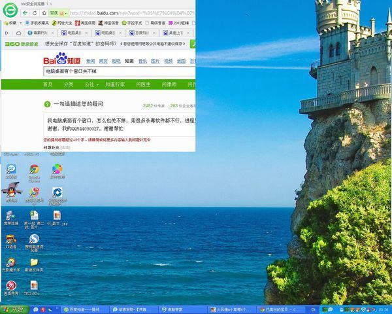
Task: Open the image file below 新建文件夹
Action: 34,288
